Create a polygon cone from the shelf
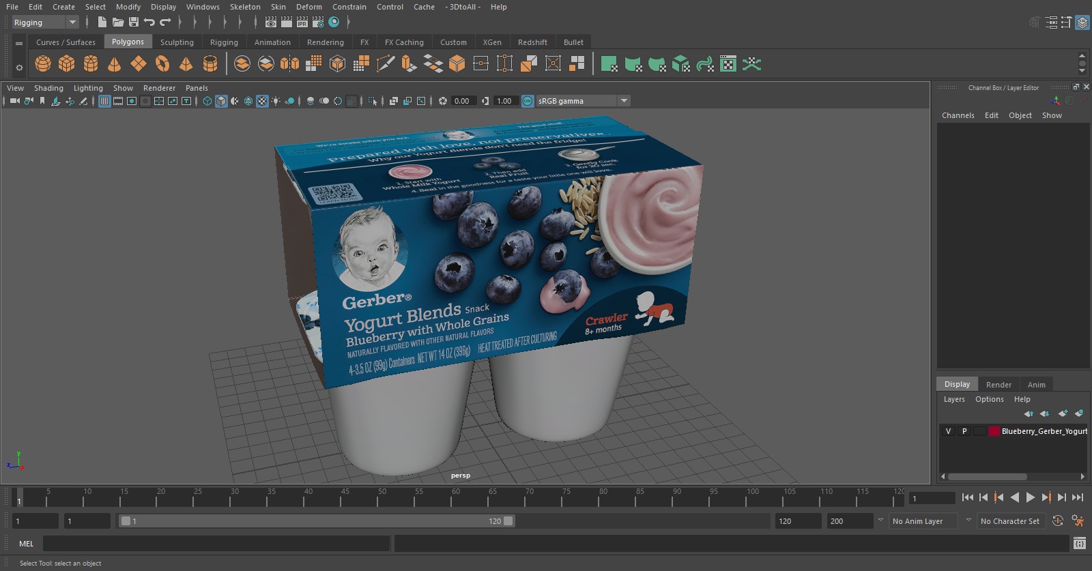1092x571 pixels. pos(115,64)
